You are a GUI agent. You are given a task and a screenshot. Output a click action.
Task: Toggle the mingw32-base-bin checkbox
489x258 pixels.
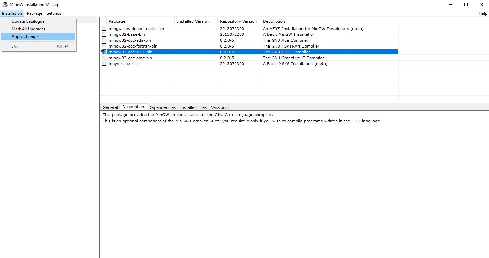(x=104, y=34)
